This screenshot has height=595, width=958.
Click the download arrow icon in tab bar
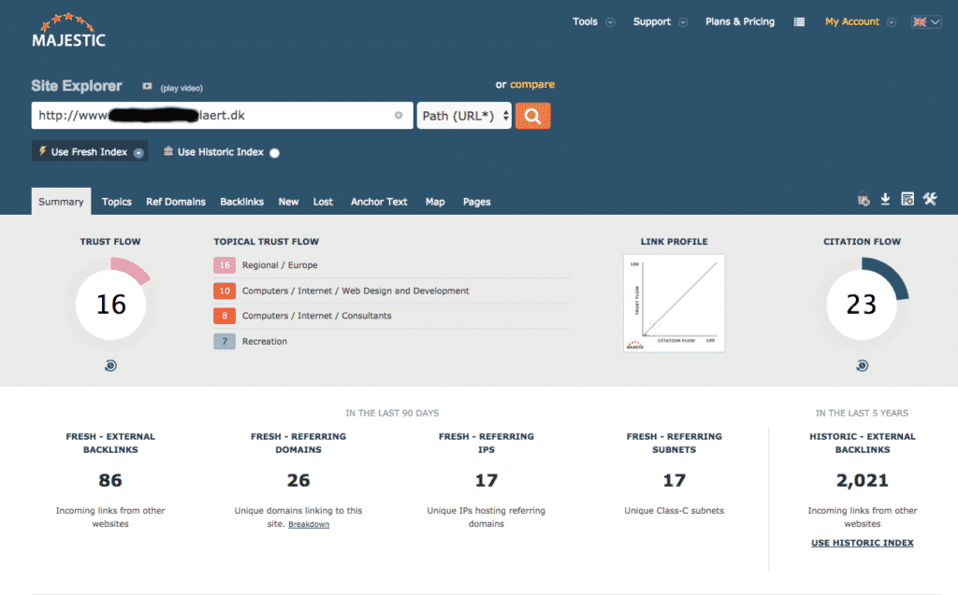point(885,199)
